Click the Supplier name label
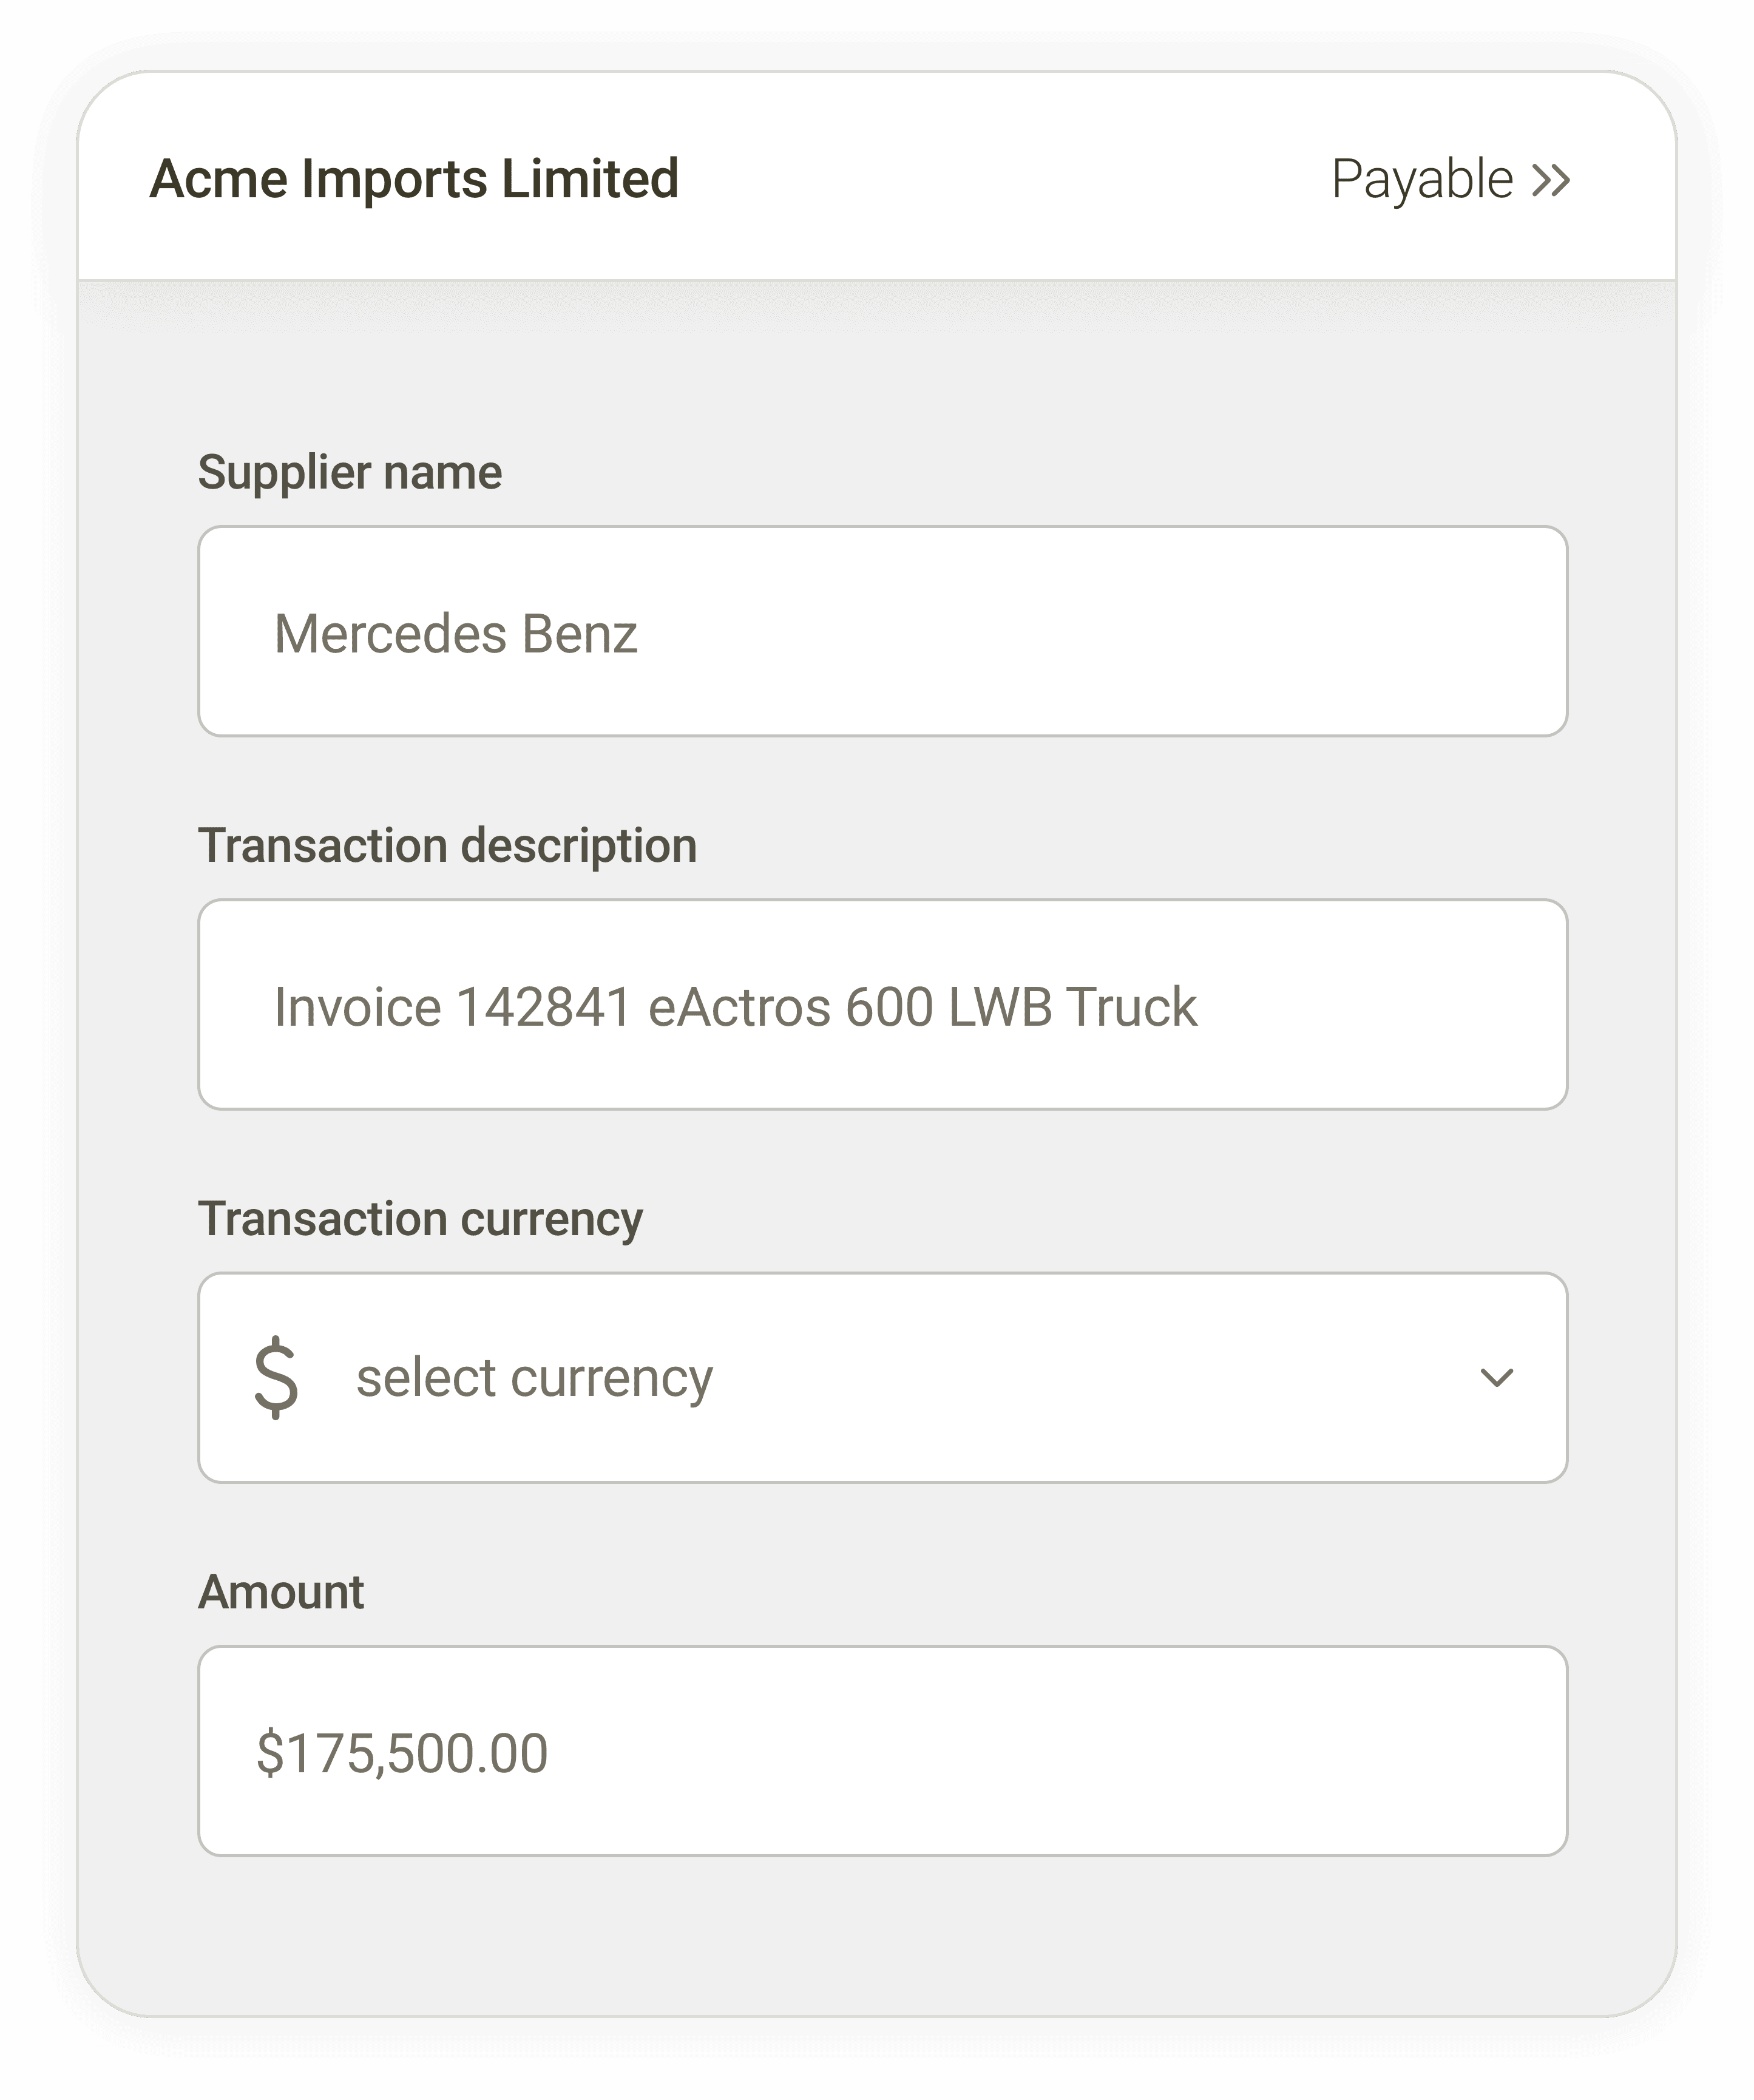This screenshot has width=1754, height=2100. coord(350,472)
